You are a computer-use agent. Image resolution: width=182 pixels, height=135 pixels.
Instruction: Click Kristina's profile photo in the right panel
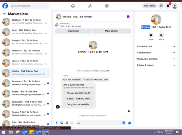(156, 20)
